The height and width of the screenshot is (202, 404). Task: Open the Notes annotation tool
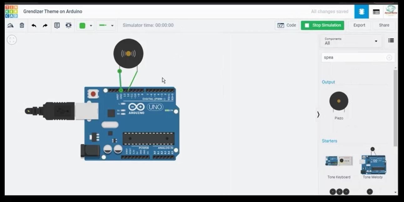click(57, 25)
